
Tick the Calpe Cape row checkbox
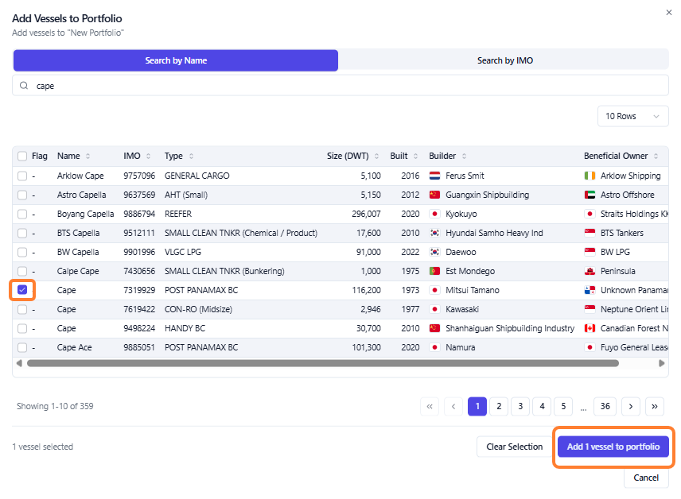click(22, 272)
